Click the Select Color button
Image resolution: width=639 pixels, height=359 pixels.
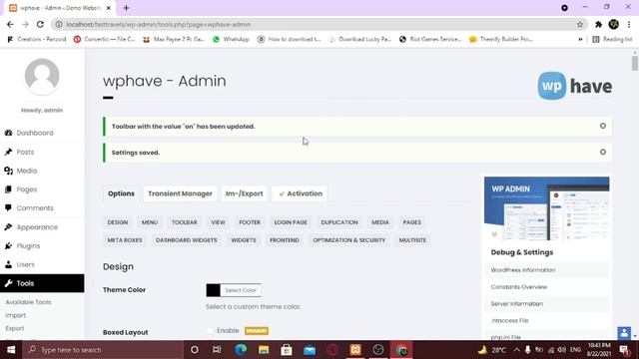241,290
